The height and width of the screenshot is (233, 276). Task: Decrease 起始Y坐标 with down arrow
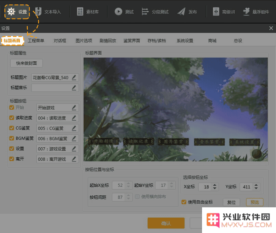[x=172, y=187]
